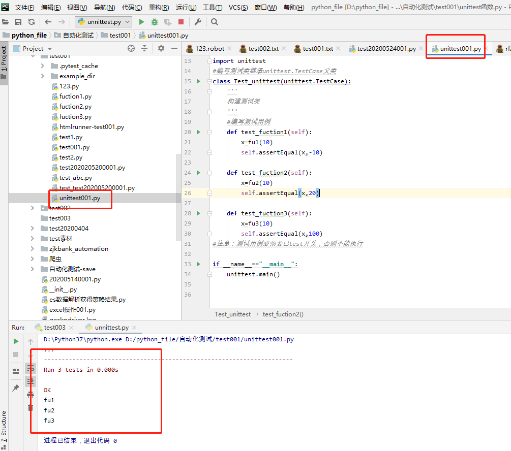Collapse all in Project panel icon

144,48
